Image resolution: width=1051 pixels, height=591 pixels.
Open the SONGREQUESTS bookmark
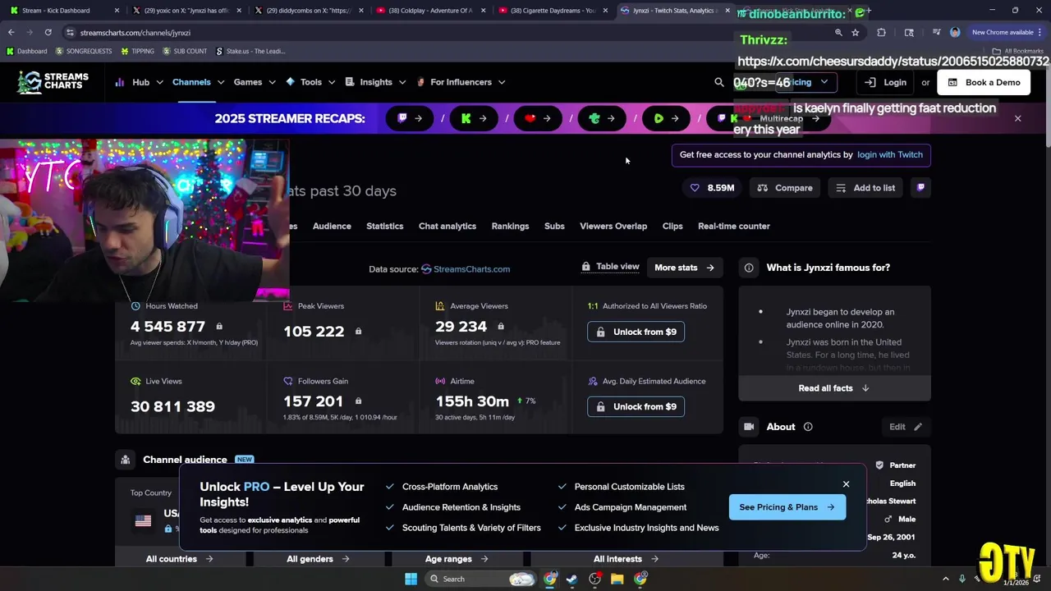[84, 51]
